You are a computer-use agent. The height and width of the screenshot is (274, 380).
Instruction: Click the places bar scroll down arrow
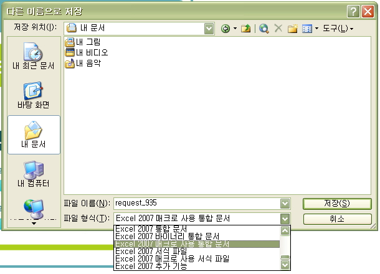tap(34, 224)
